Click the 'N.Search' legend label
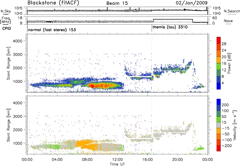The image size is (240, 166). (x=232, y=11)
